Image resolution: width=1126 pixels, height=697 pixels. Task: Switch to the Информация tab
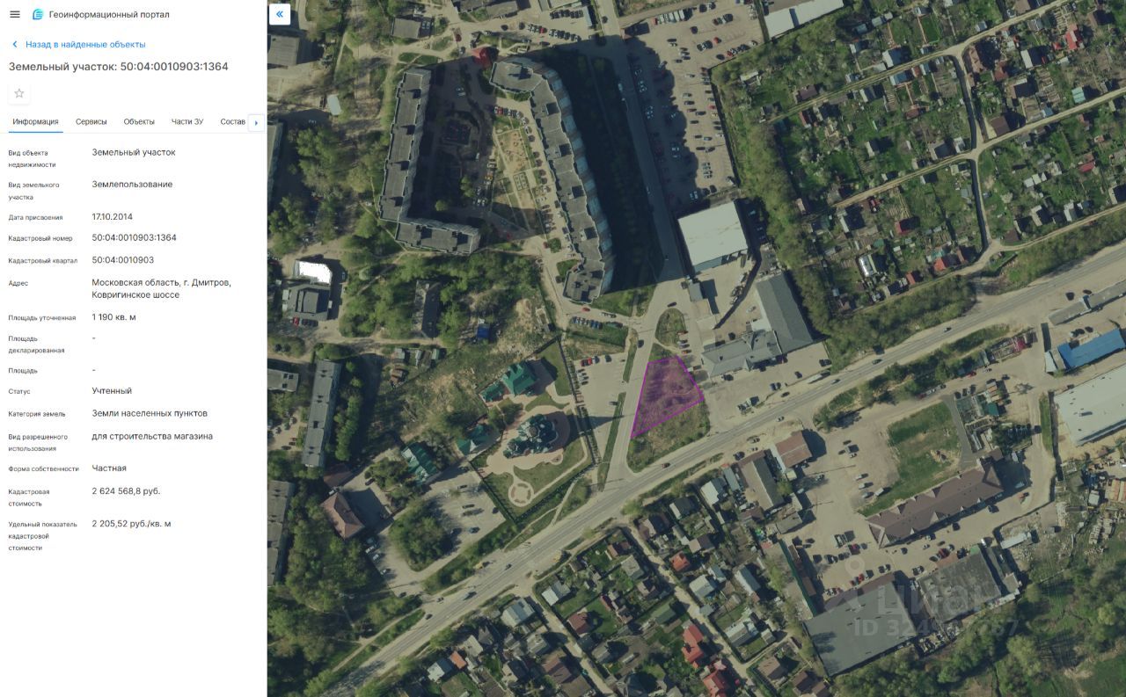(36, 121)
